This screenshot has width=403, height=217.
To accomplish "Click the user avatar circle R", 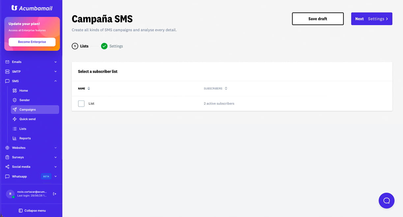I will (x=10, y=194).
